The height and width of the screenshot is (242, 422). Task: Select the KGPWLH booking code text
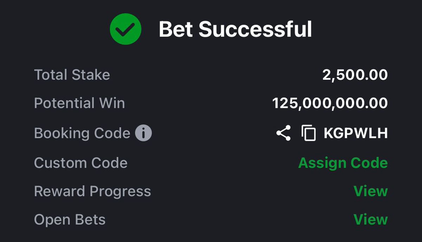coord(355,133)
